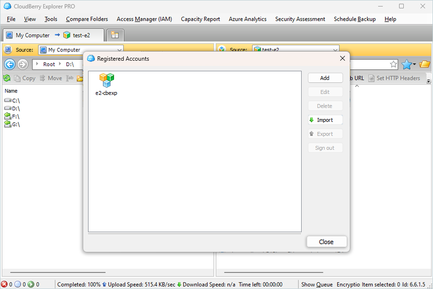Go back with left pane back arrow

10,64
